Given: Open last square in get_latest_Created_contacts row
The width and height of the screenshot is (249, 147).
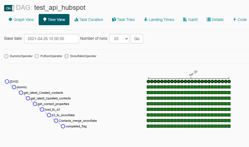Looking at the screenshot, I should [x=229, y=93].
